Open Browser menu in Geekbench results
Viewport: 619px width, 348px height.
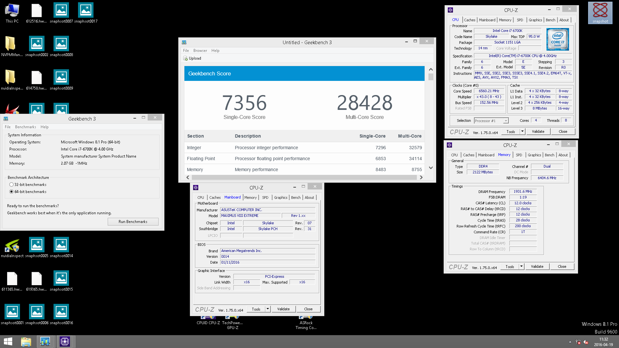click(x=200, y=51)
